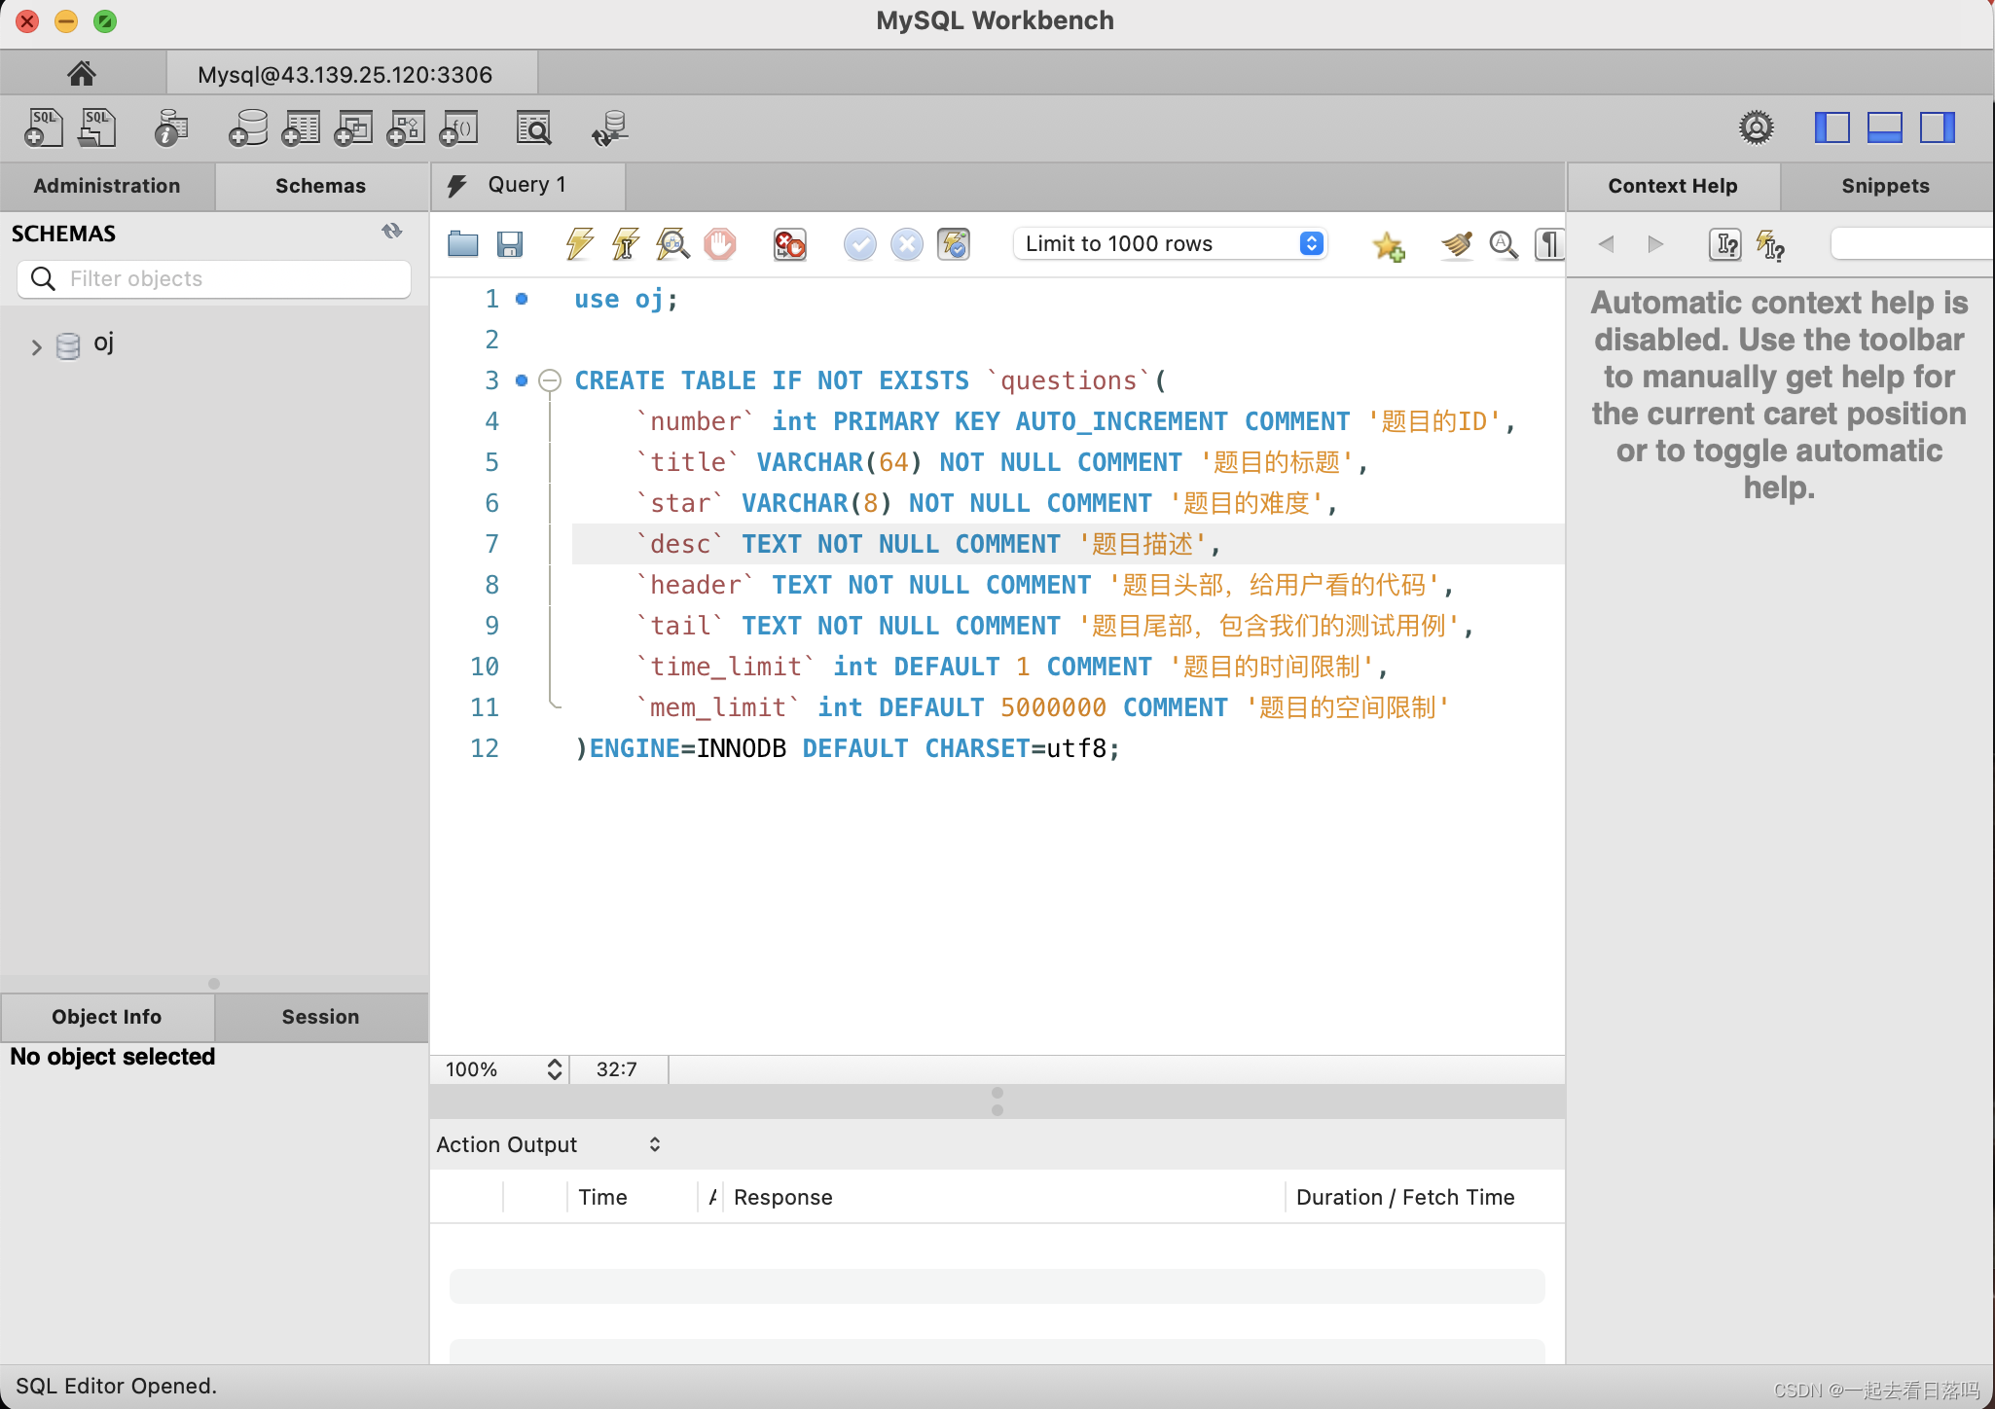
Task: Open find panel magnifier icon
Action: coord(1504,244)
